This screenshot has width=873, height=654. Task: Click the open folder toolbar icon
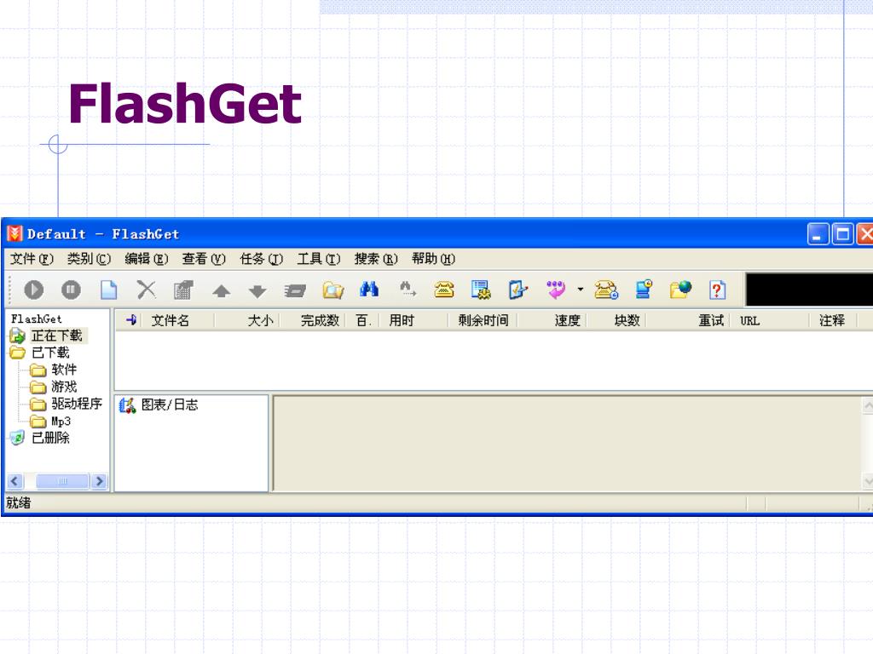333,290
